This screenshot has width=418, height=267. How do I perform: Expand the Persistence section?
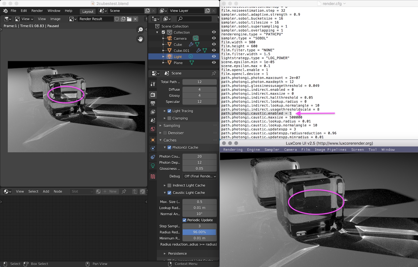[x=177, y=254]
